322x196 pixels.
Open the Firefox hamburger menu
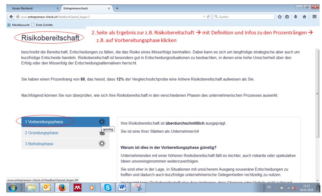pyautogui.click(x=314, y=17)
